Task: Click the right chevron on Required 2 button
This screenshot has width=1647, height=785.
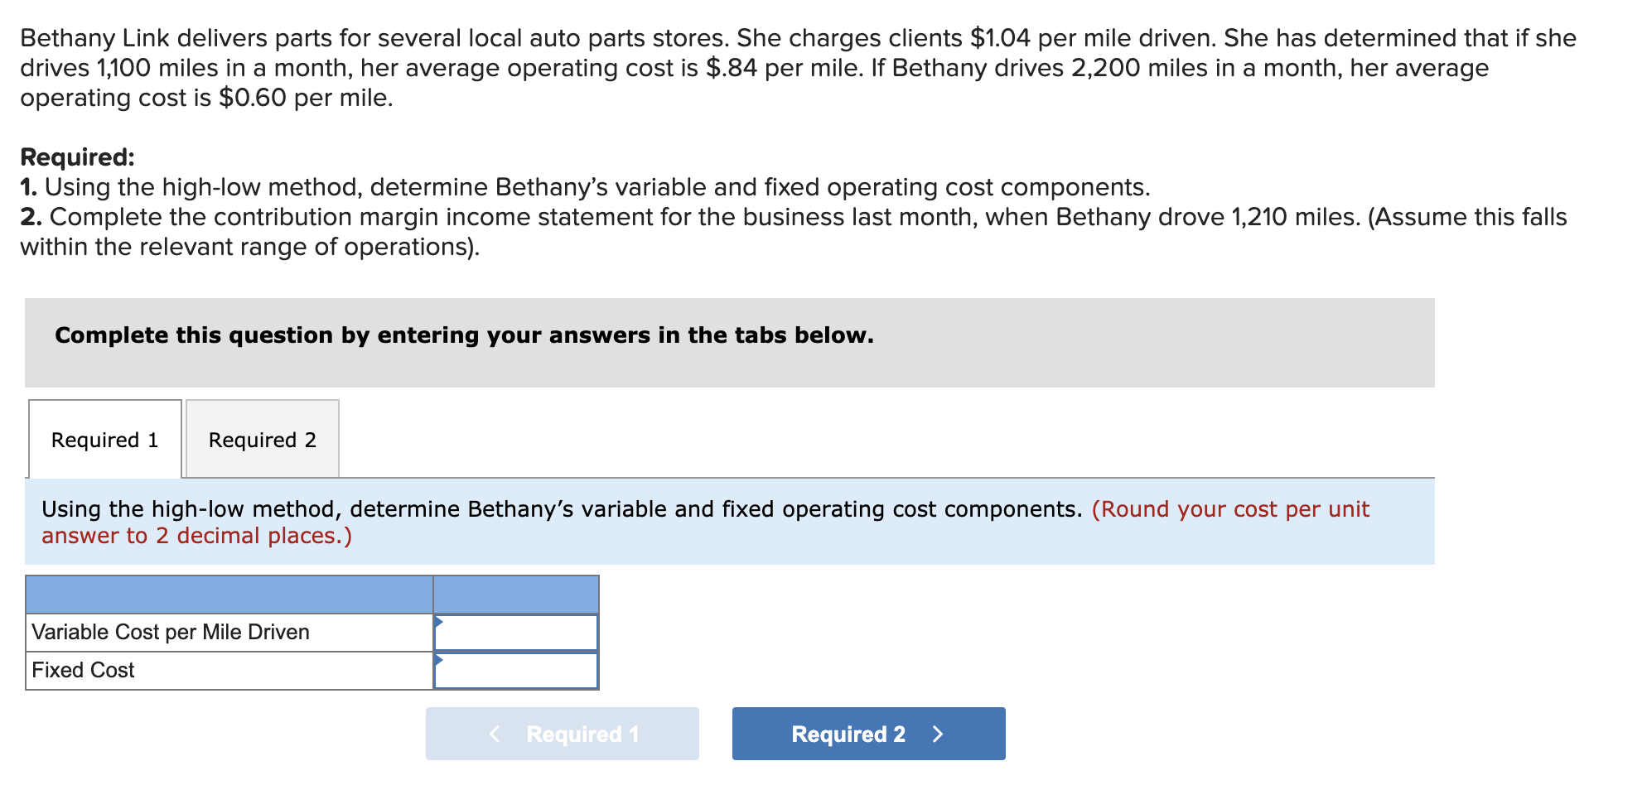Action: click(938, 733)
